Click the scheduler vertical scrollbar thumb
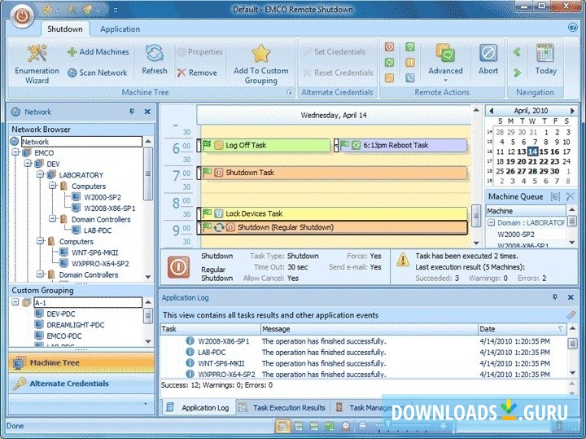This screenshot has width=586, height=439. [x=476, y=215]
